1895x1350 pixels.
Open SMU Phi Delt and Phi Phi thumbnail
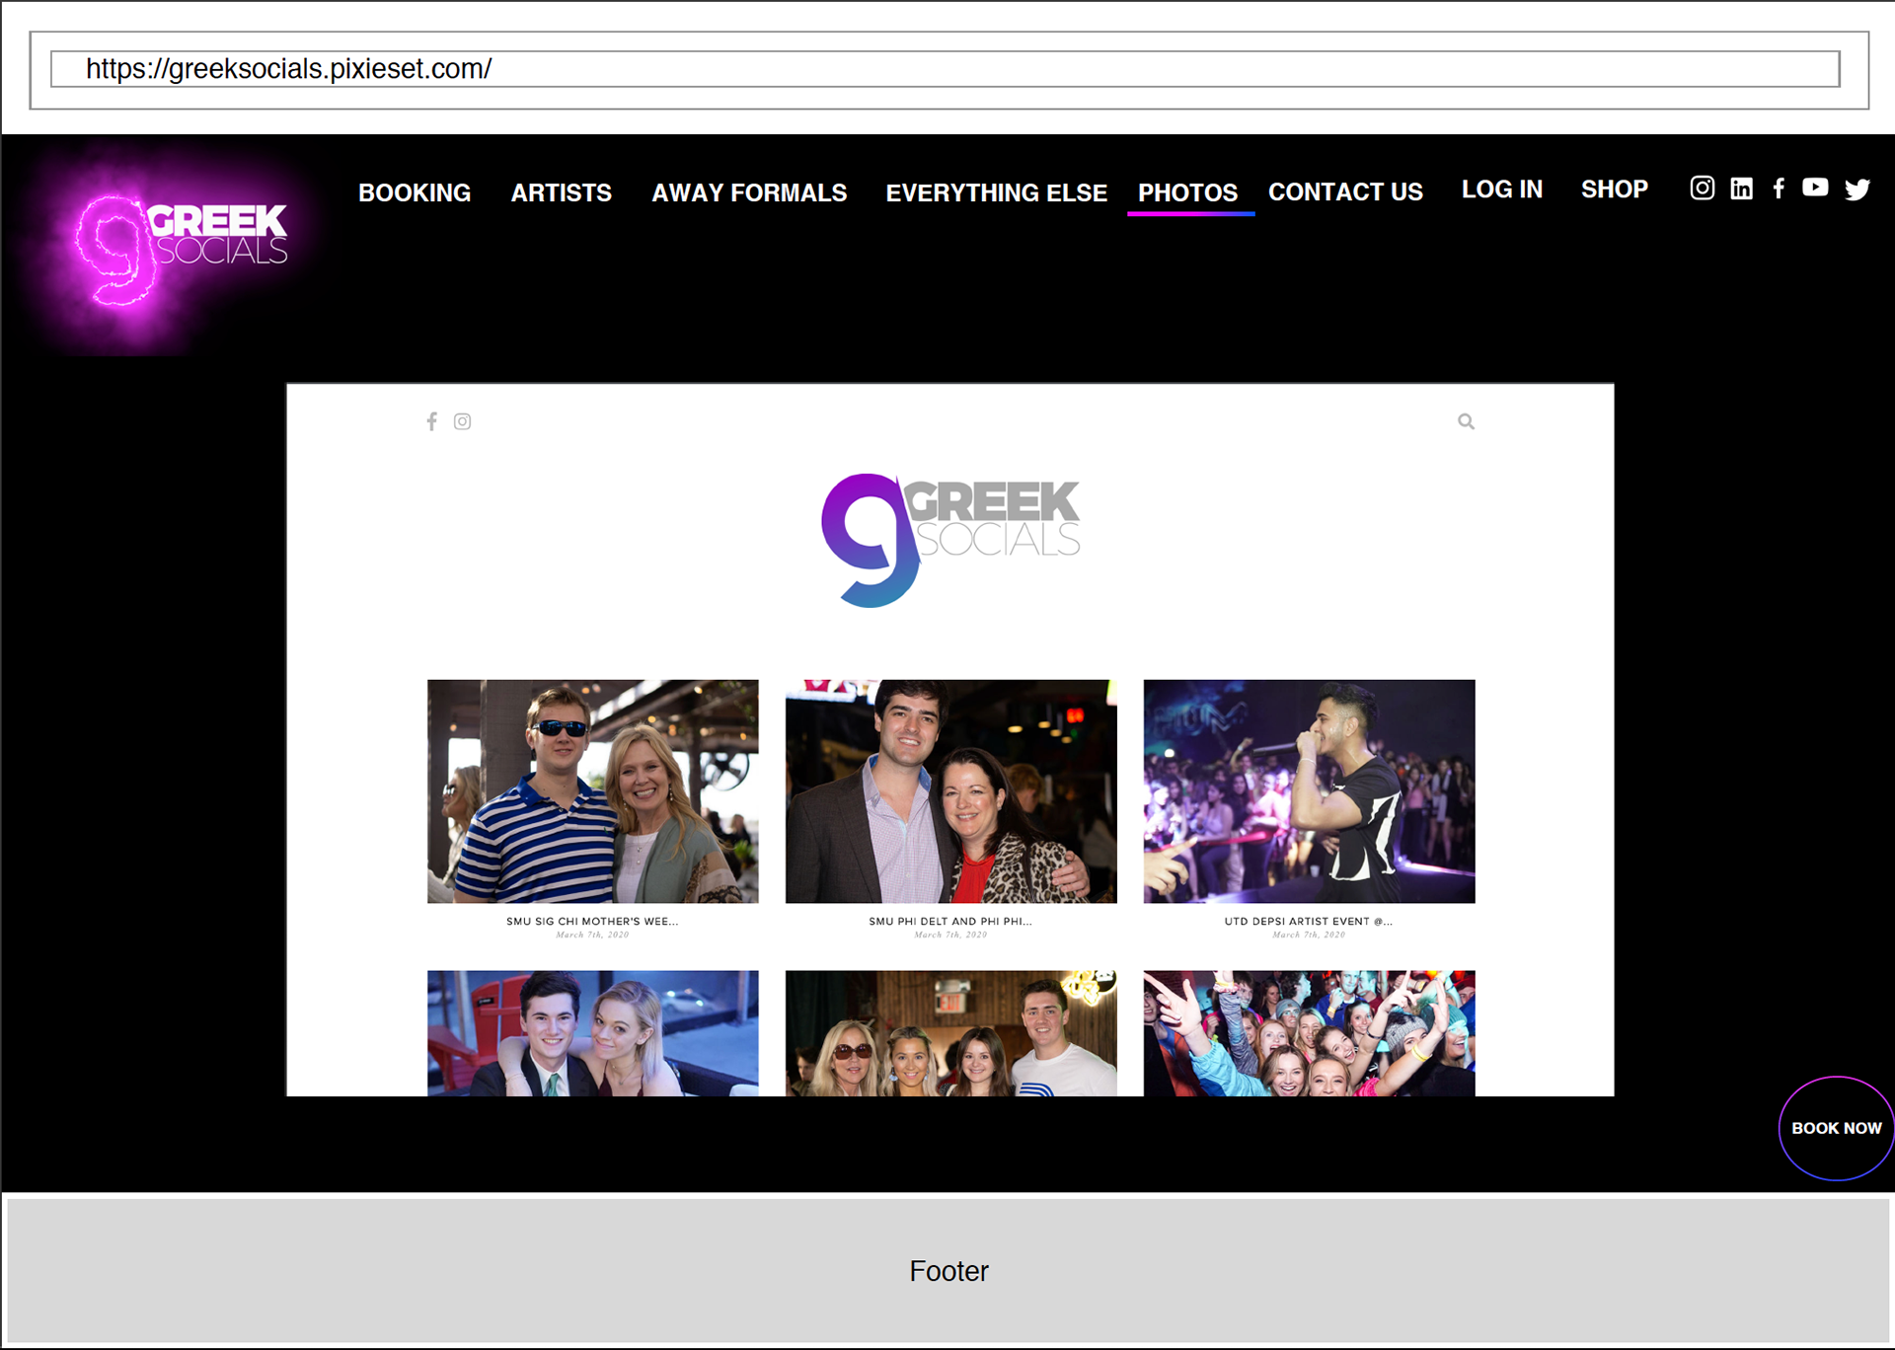950,790
